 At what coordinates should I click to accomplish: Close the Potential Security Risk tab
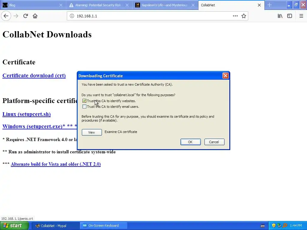(x=127, y=5)
